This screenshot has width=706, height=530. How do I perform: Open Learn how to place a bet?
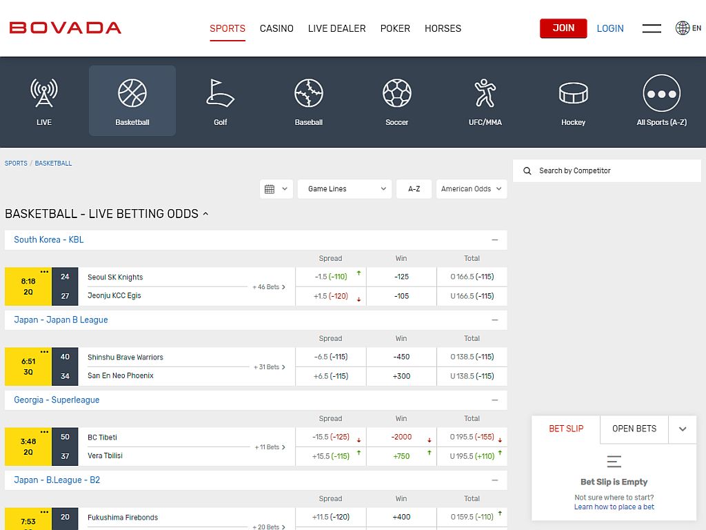614,507
